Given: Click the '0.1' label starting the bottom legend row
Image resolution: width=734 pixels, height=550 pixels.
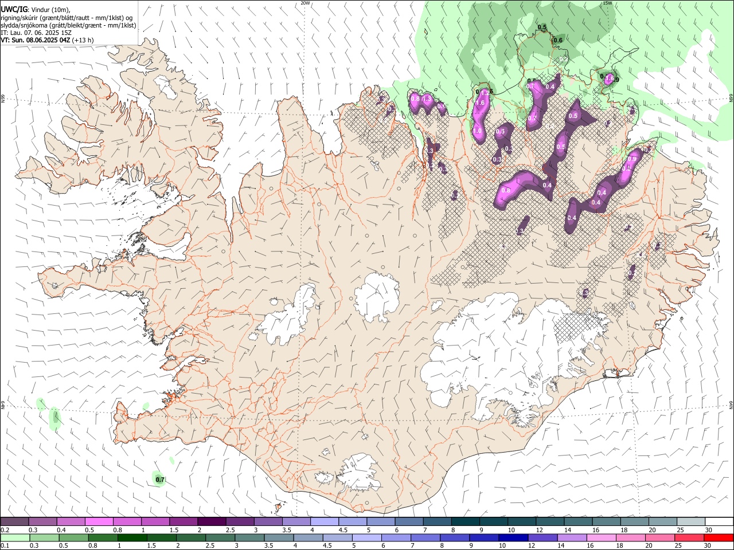Looking at the screenshot, I should 5,546.
